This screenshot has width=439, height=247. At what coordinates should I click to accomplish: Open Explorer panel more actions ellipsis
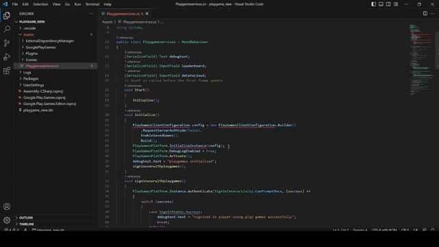pyautogui.click(x=91, y=14)
